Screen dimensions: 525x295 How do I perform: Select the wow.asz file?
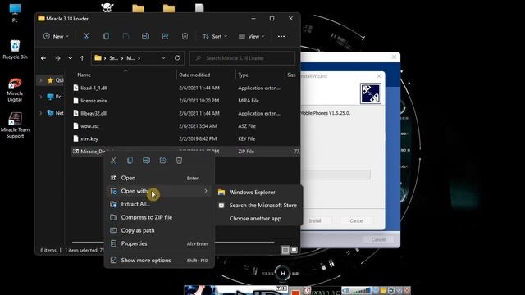pos(89,126)
